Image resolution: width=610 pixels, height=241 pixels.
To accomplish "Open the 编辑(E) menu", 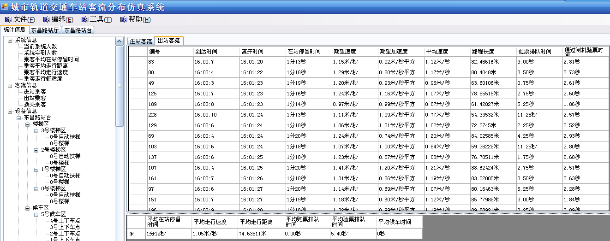I will tap(58, 19).
